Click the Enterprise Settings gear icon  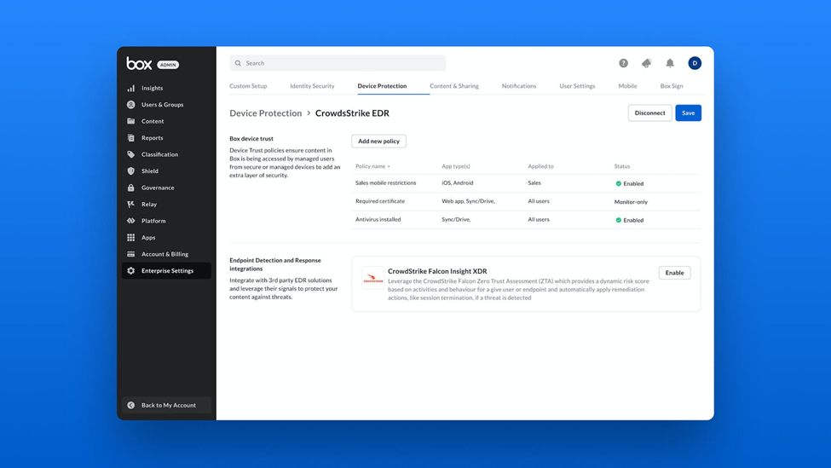131,270
